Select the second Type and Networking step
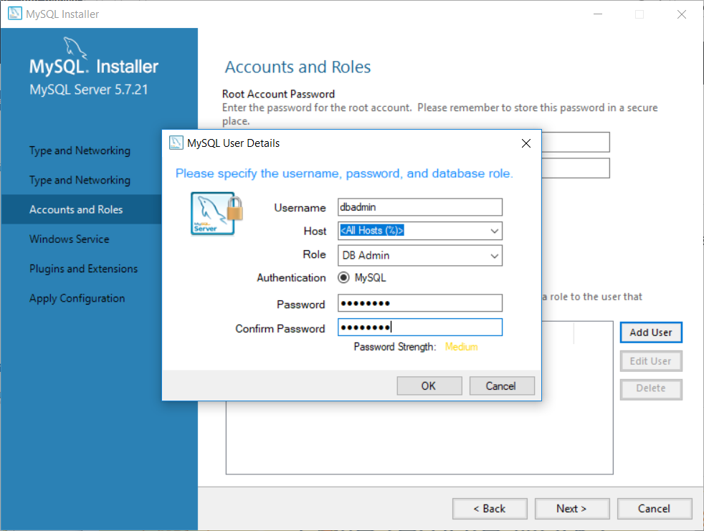The width and height of the screenshot is (704, 531). [x=80, y=180]
